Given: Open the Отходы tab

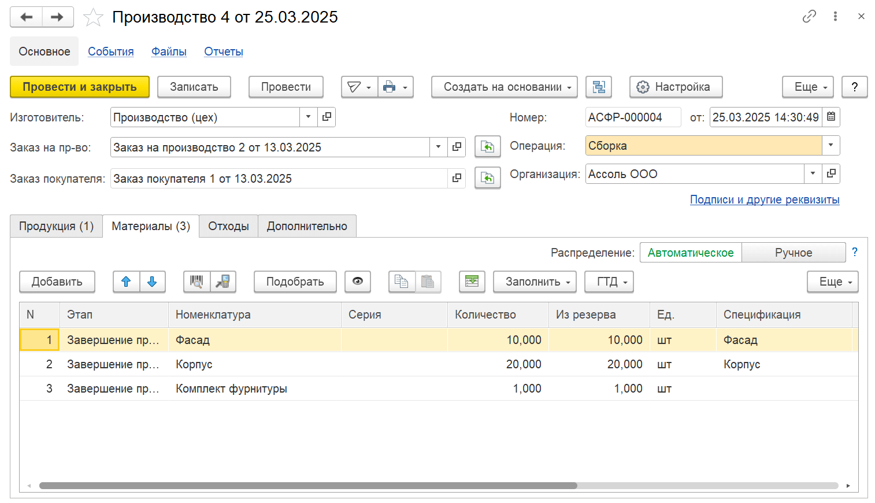Looking at the screenshot, I should tap(228, 226).
